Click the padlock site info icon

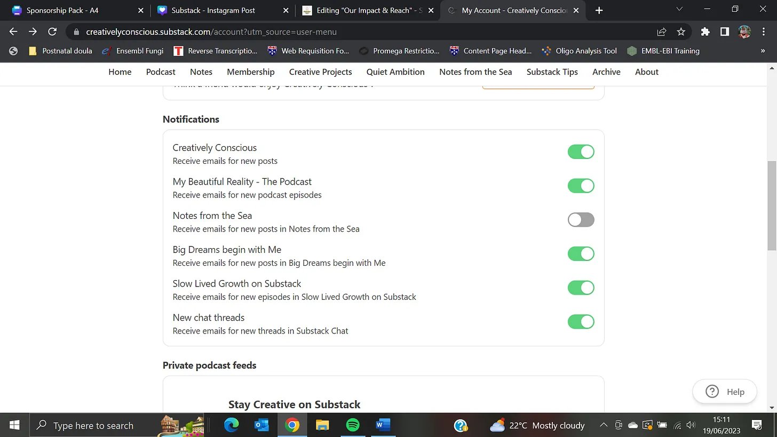pyautogui.click(x=76, y=32)
